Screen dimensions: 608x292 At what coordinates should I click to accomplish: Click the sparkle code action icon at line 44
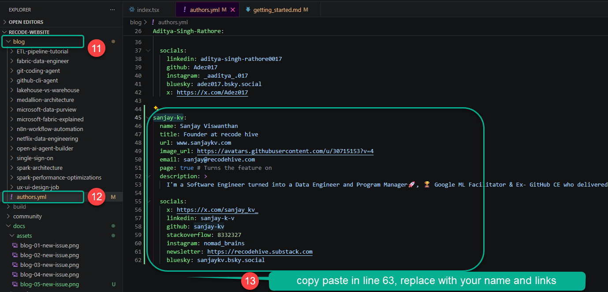click(156, 108)
